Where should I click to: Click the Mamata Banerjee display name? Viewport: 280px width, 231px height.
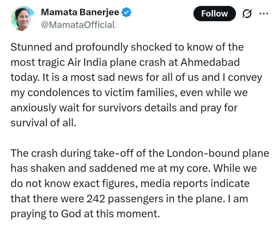(x=80, y=12)
